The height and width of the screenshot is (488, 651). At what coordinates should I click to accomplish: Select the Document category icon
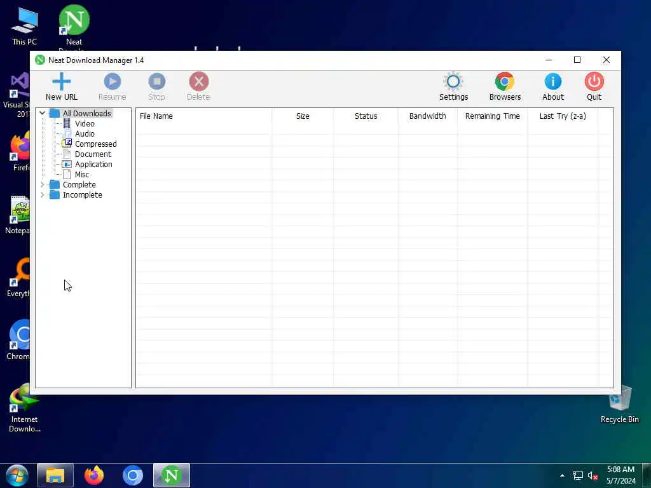[x=66, y=154]
